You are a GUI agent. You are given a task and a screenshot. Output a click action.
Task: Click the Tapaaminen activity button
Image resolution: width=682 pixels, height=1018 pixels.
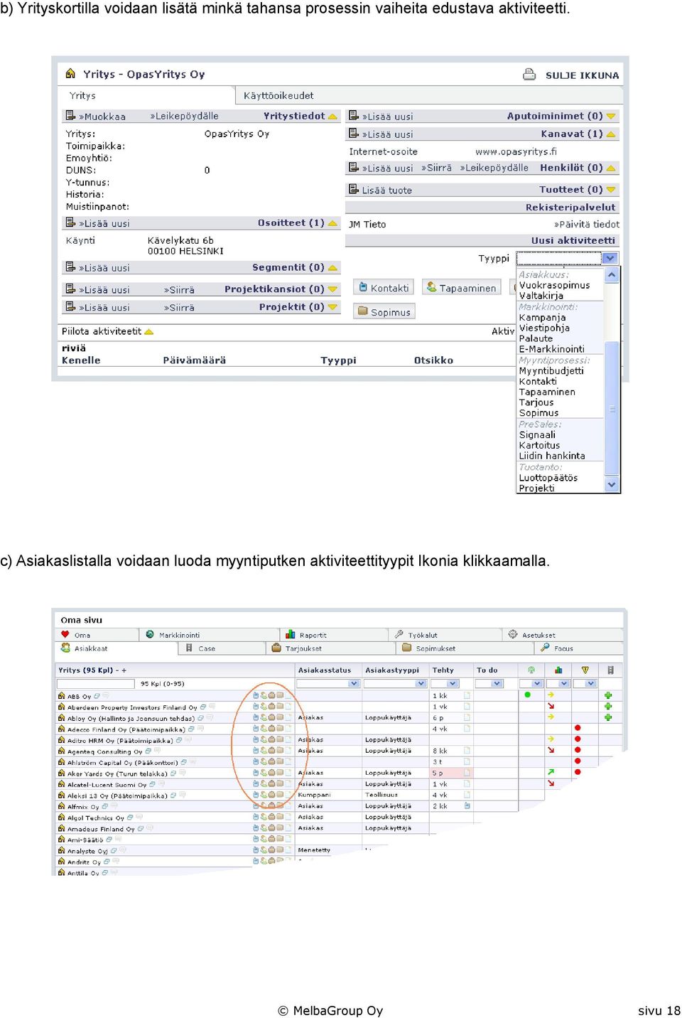pyautogui.click(x=461, y=287)
